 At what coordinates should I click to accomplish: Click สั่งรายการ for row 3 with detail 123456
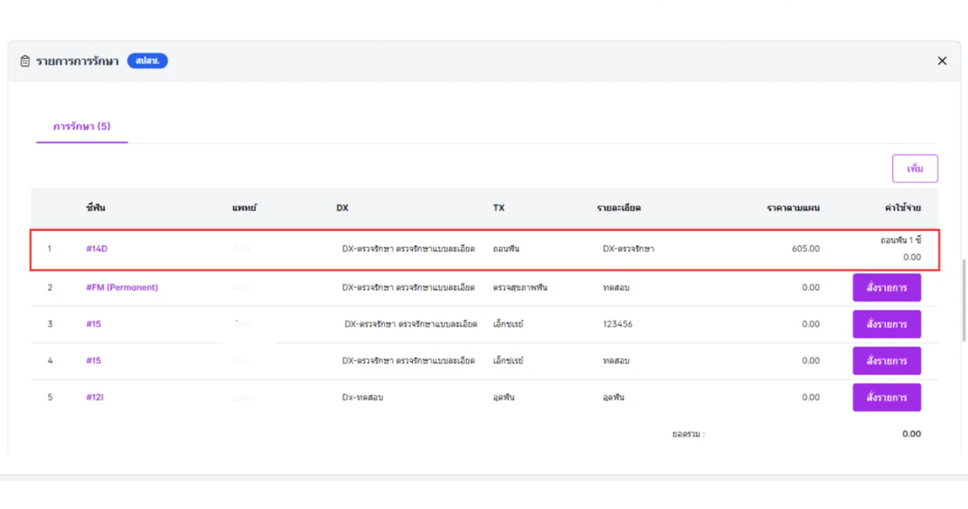point(886,324)
